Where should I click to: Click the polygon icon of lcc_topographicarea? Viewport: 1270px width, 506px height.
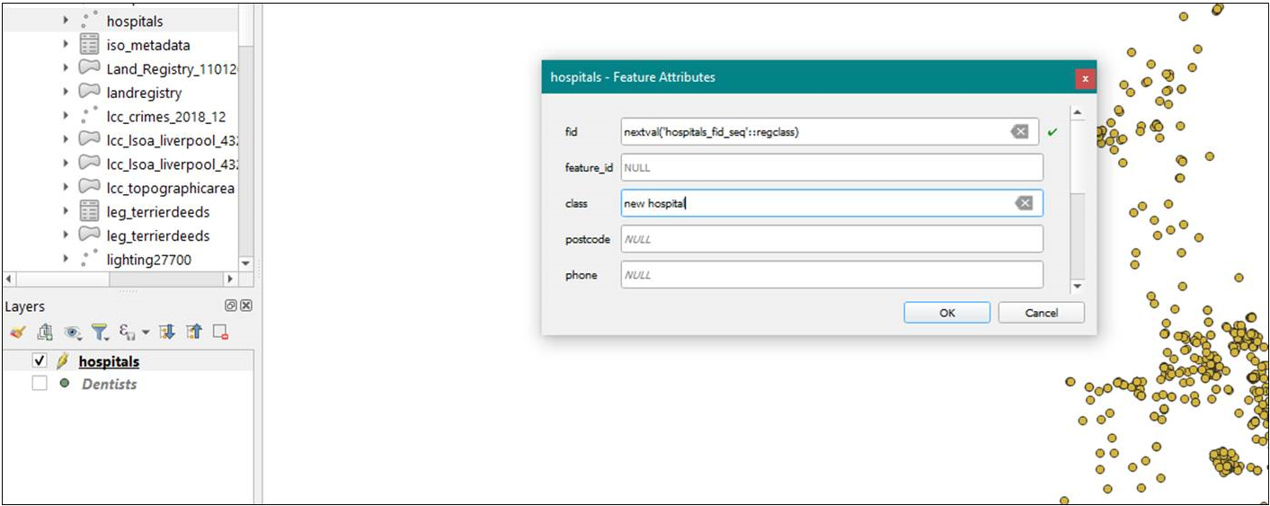[89, 187]
